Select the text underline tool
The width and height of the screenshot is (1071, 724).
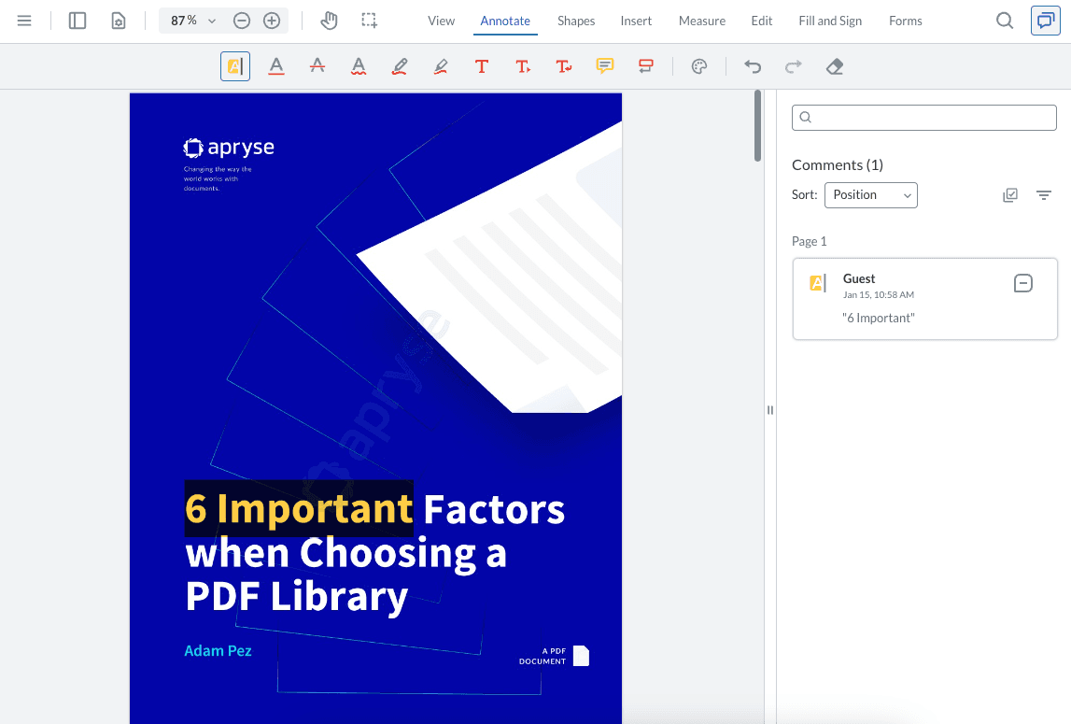pos(276,66)
